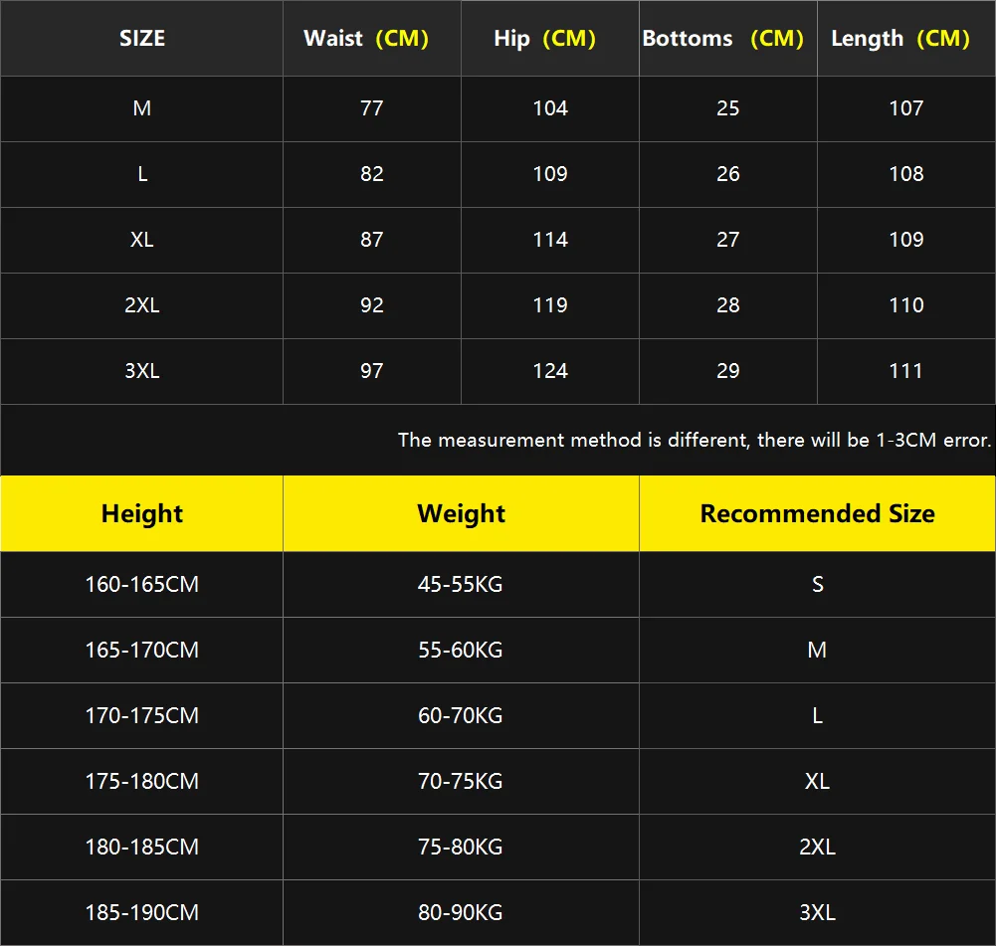
Task: Click bottoms value 27
Action: pyautogui.click(x=728, y=240)
